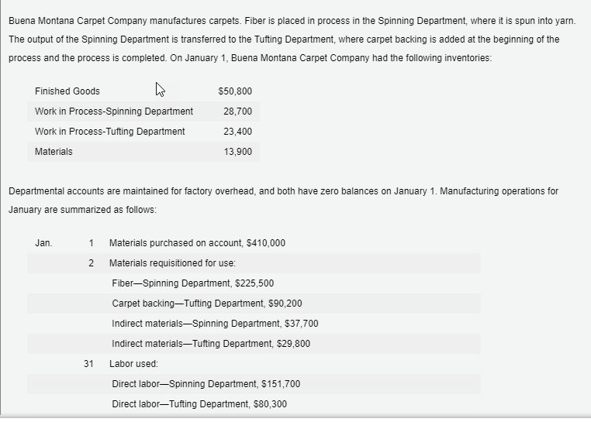591x422 pixels.
Task: Click the Materials purchased on account line
Action: coord(197,243)
